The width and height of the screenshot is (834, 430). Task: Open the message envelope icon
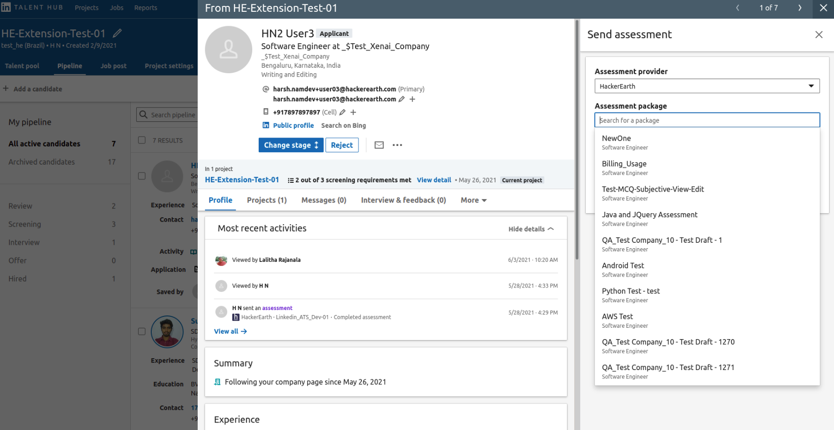[x=379, y=145]
